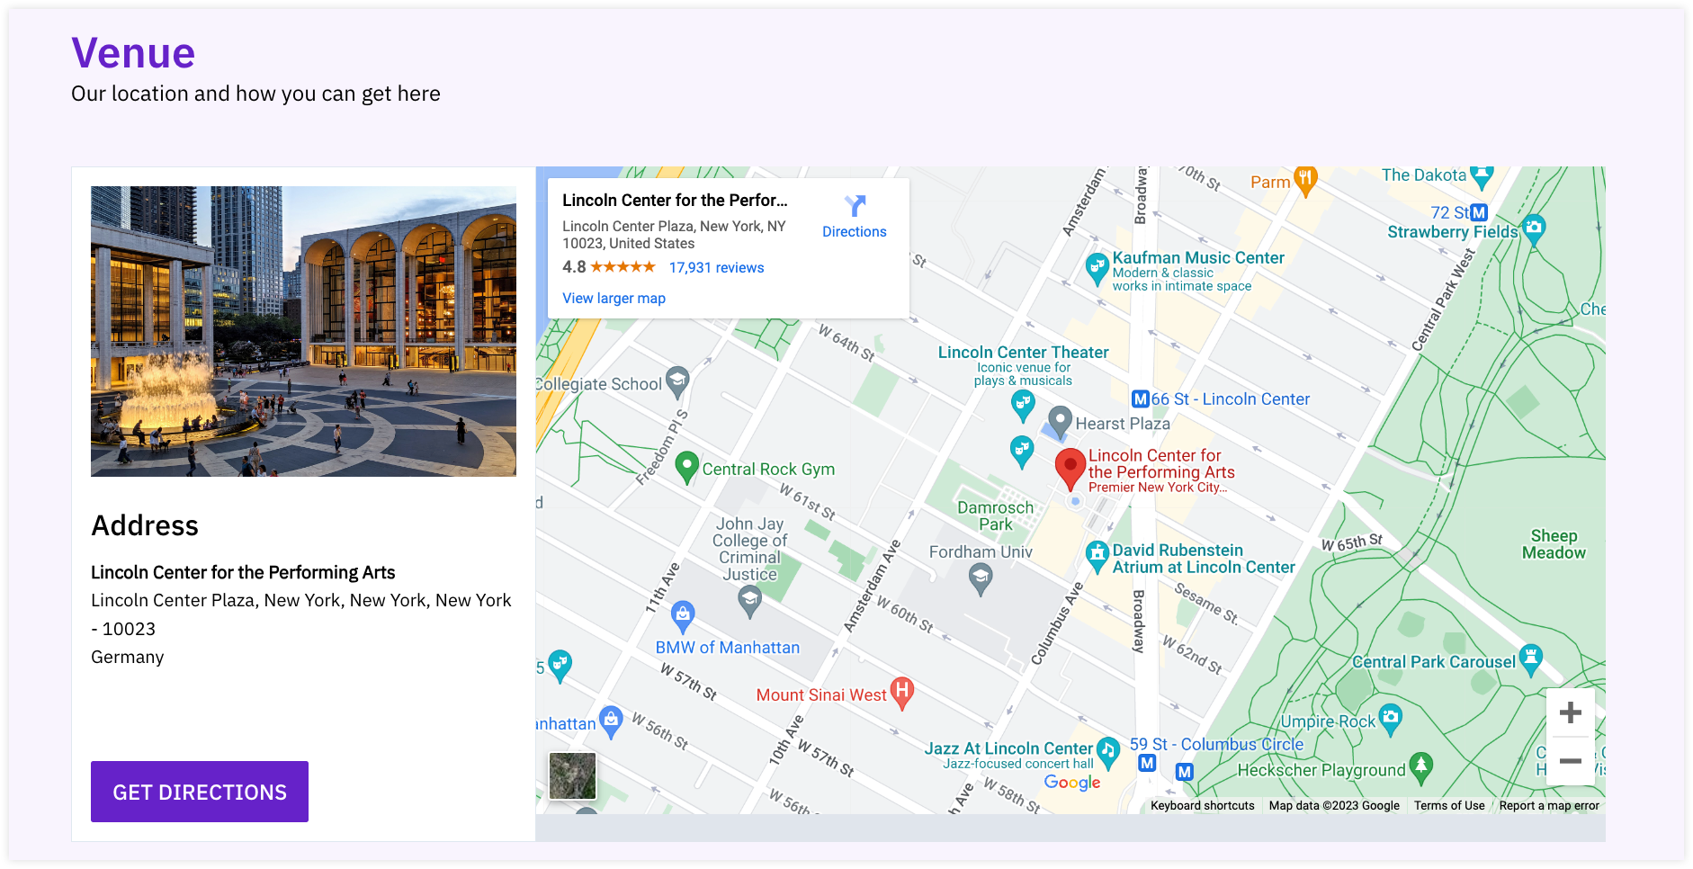Select the Kaufman Music Center theater pin
Screen dimensions: 1693x869
point(1097,268)
